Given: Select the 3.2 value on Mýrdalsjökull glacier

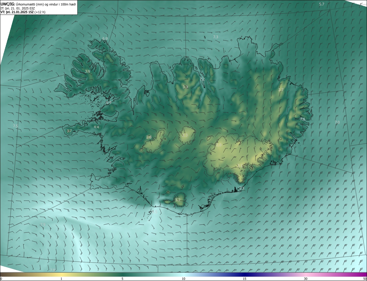Looking at the screenshot, I should pyautogui.click(x=178, y=200).
